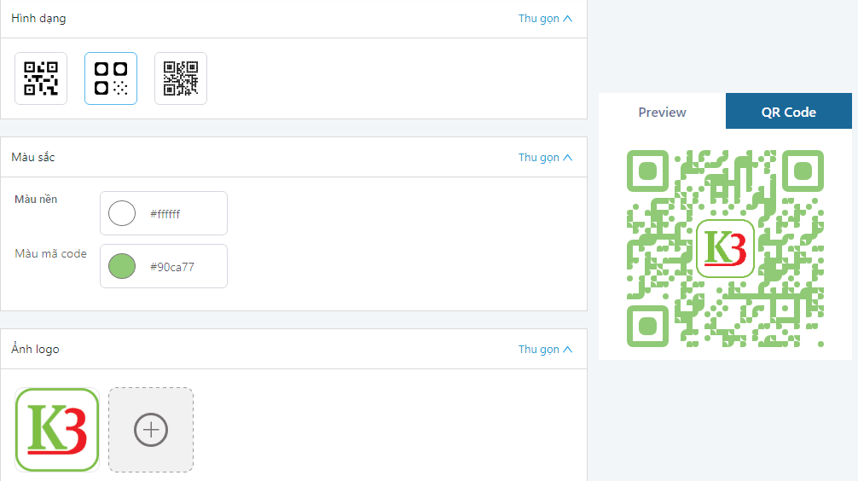Collapse the Ảnh logo section
Screen dimensions: 858x481
(545, 350)
